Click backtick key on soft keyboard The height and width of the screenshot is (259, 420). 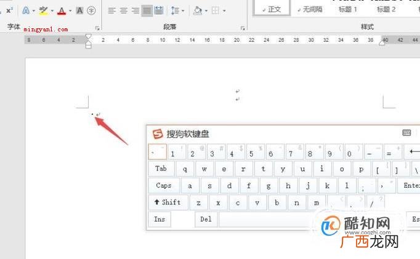tap(158, 152)
